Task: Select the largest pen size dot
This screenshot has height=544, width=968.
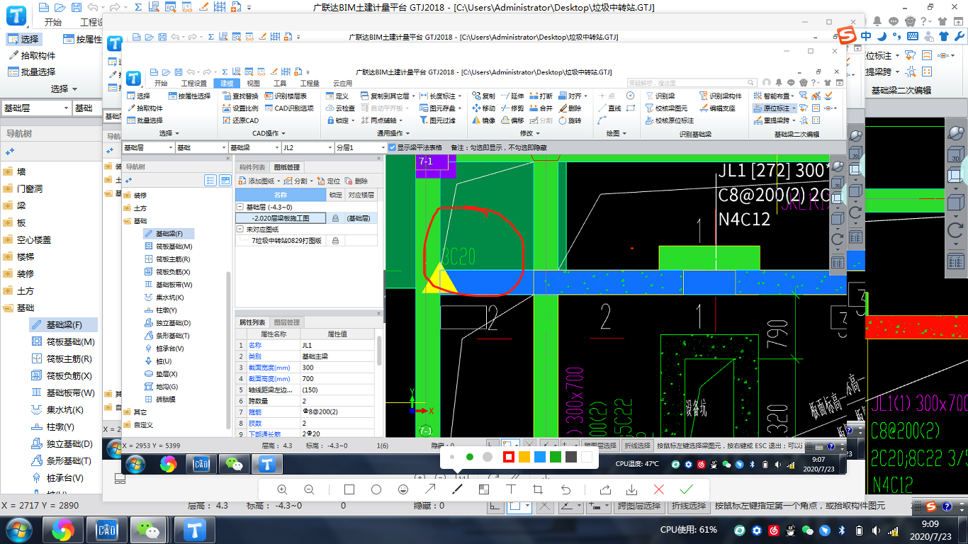Action: coord(487,457)
